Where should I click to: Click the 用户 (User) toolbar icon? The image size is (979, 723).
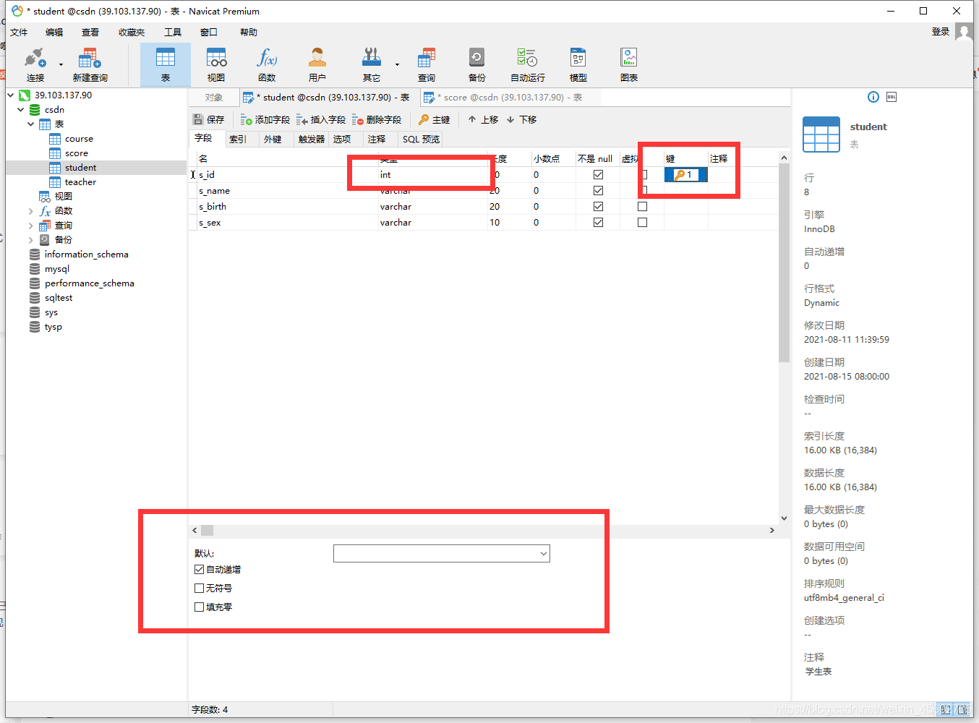(317, 64)
